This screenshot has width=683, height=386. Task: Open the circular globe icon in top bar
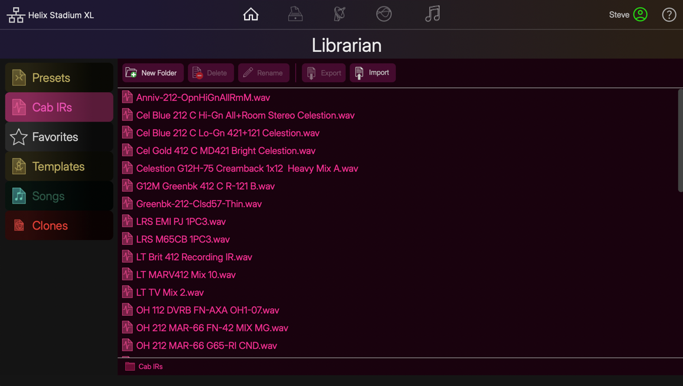384,14
